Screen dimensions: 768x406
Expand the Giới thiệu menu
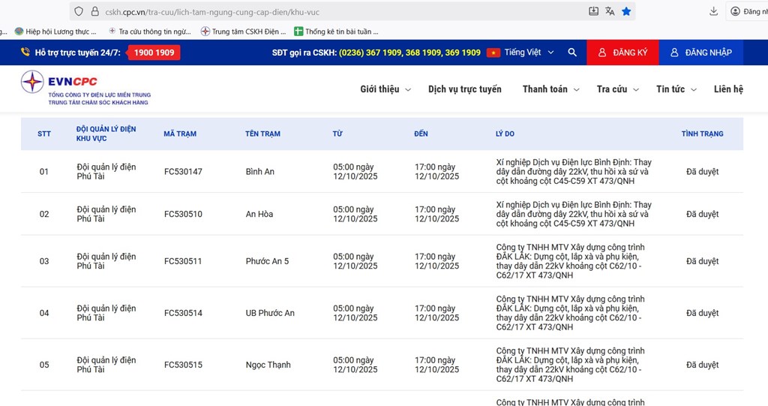pos(385,89)
